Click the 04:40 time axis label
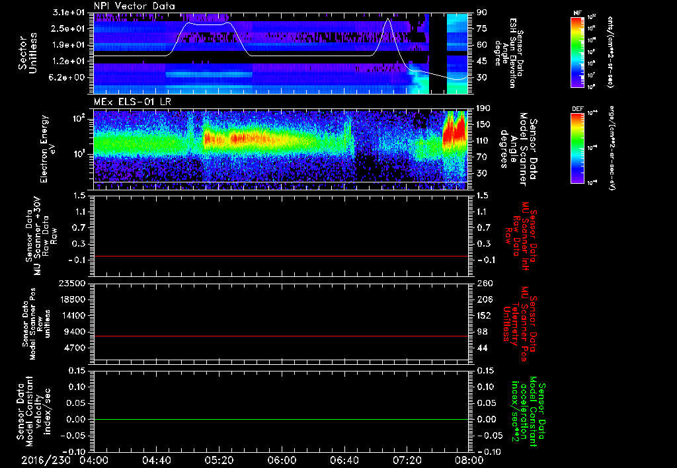677x468 pixels. pyautogui.click(x=157, y=460)
